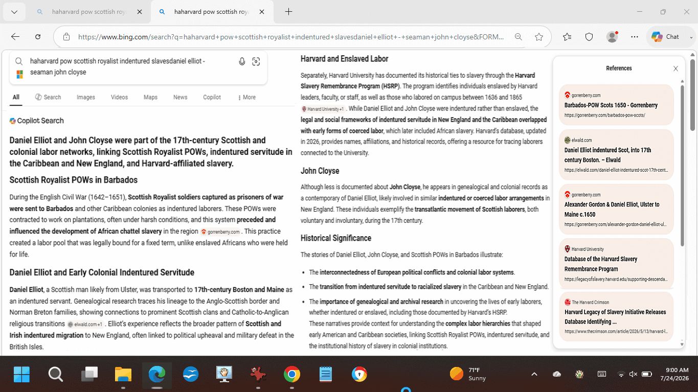This screenshot has width=698, height=392.
Task: Open zoom magnifier icon in address bar
Action: coord(519,37)
